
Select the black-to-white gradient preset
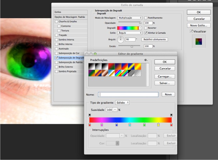click(x=91, y=66)
